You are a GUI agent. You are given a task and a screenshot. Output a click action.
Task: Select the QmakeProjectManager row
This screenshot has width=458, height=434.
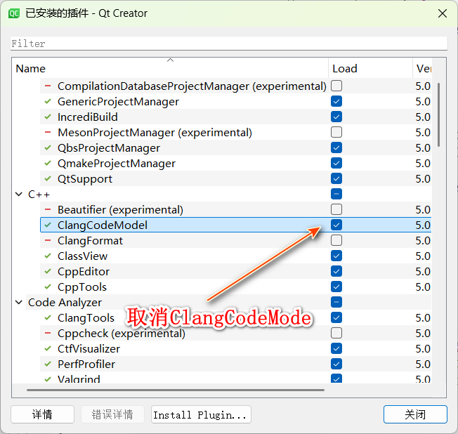(236, 163)
